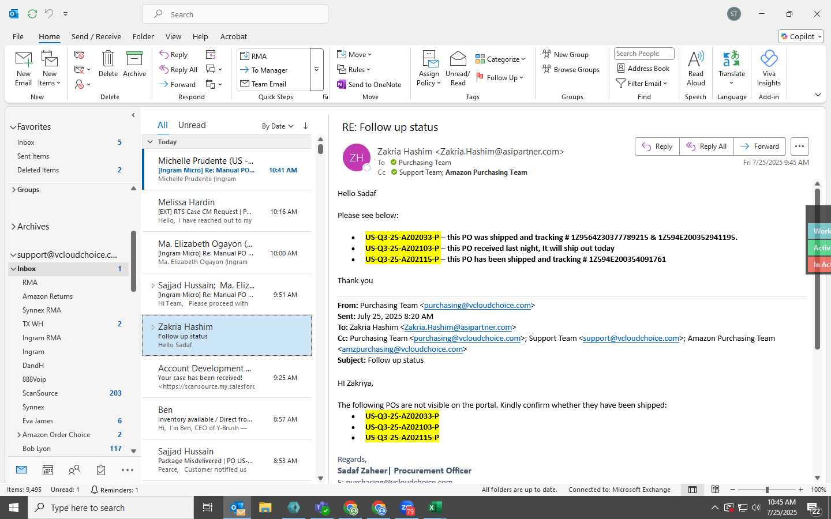The height and width of the screenshot is (519, 831).
Task: Collapse the Favorites section
Action: (13, 127)
